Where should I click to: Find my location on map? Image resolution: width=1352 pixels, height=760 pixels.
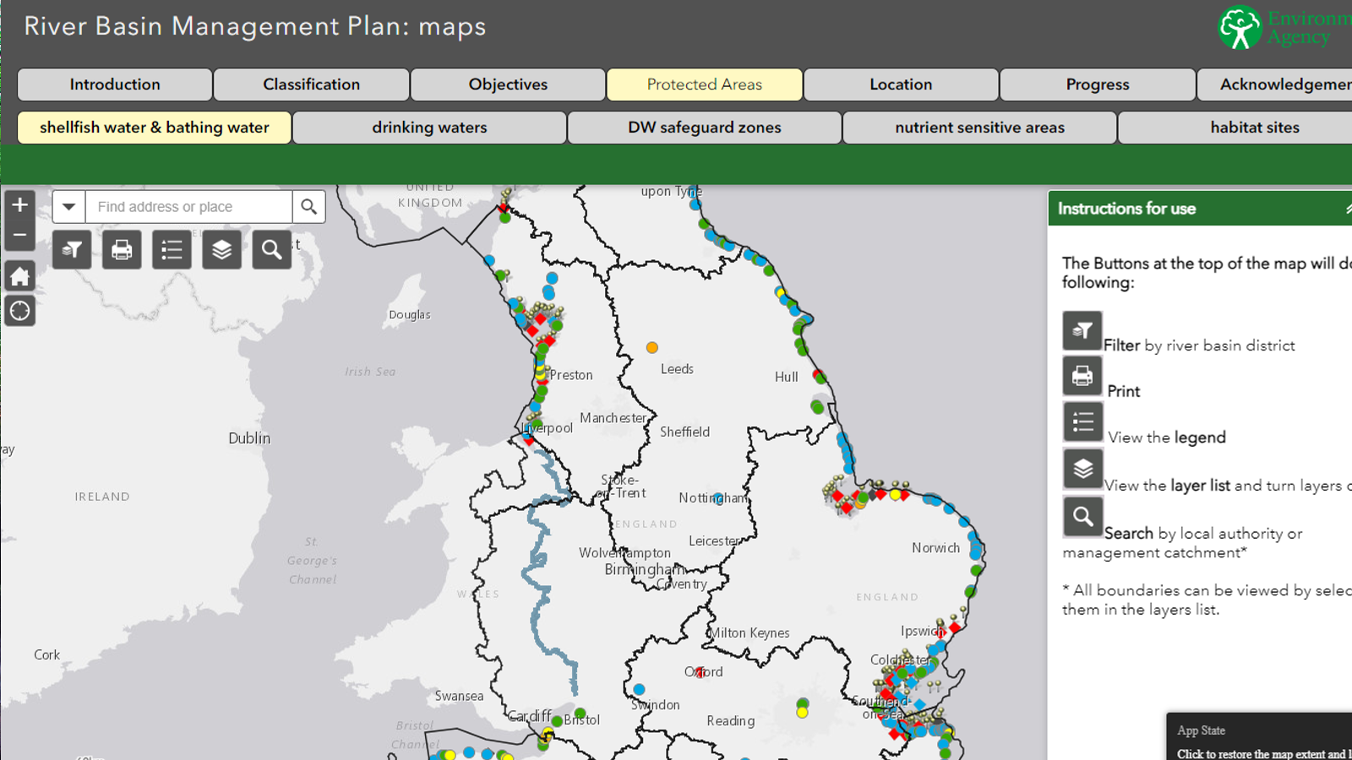20,312
